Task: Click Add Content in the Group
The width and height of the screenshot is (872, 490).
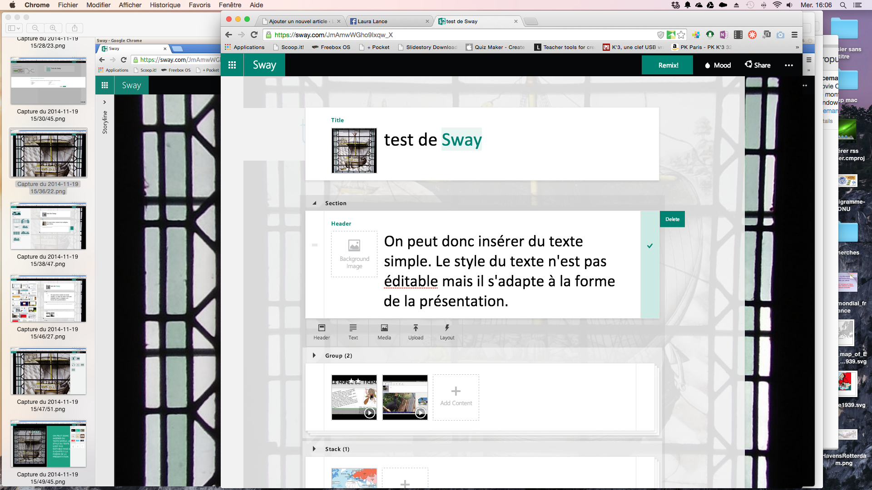Action: pos(456,397)
